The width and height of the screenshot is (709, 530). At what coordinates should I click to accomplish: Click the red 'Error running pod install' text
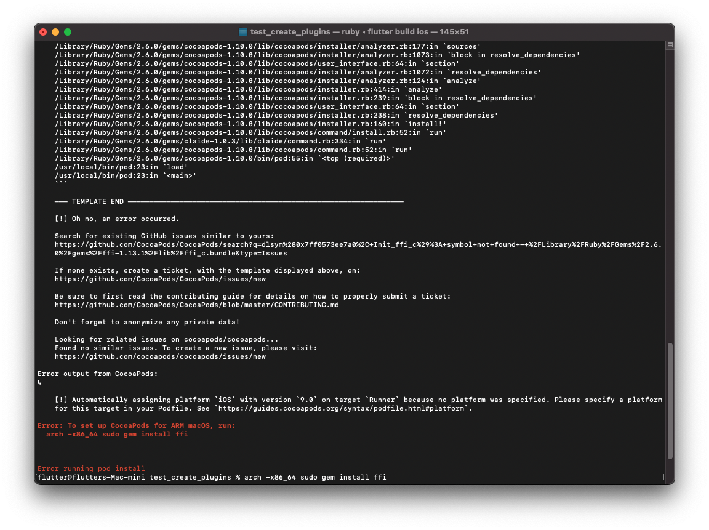tap(91, 468)
